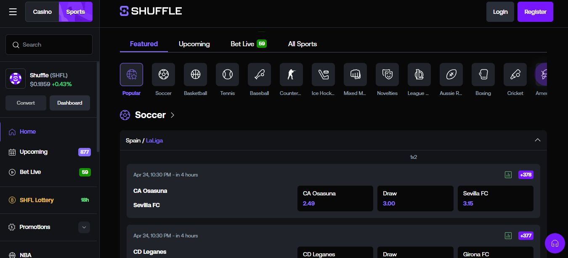568x258 pixels.
Task: Select the Soccer sport icon
Action: click(x=163, y=74)
